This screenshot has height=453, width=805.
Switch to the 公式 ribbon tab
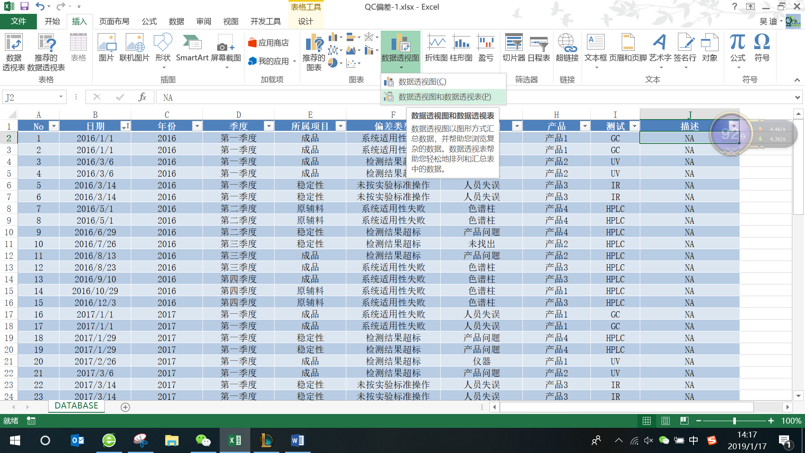click(x=149, y=21)
